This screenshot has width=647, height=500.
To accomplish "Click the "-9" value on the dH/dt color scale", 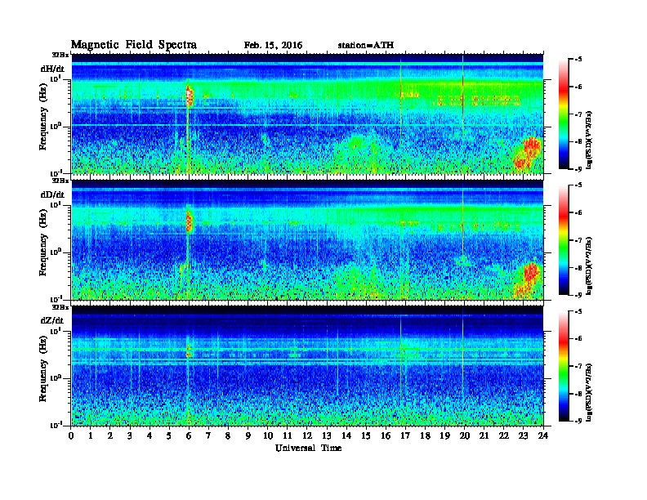I will pyautogui.click(x=578, y=169).
